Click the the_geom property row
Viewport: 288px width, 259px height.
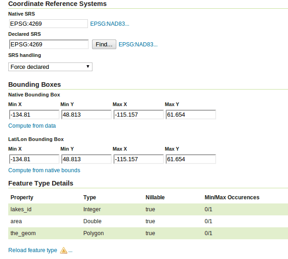click(x=148, y=233)
